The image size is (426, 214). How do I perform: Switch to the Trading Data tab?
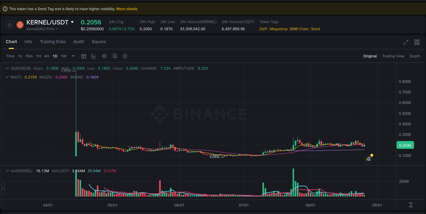[52, 41]
